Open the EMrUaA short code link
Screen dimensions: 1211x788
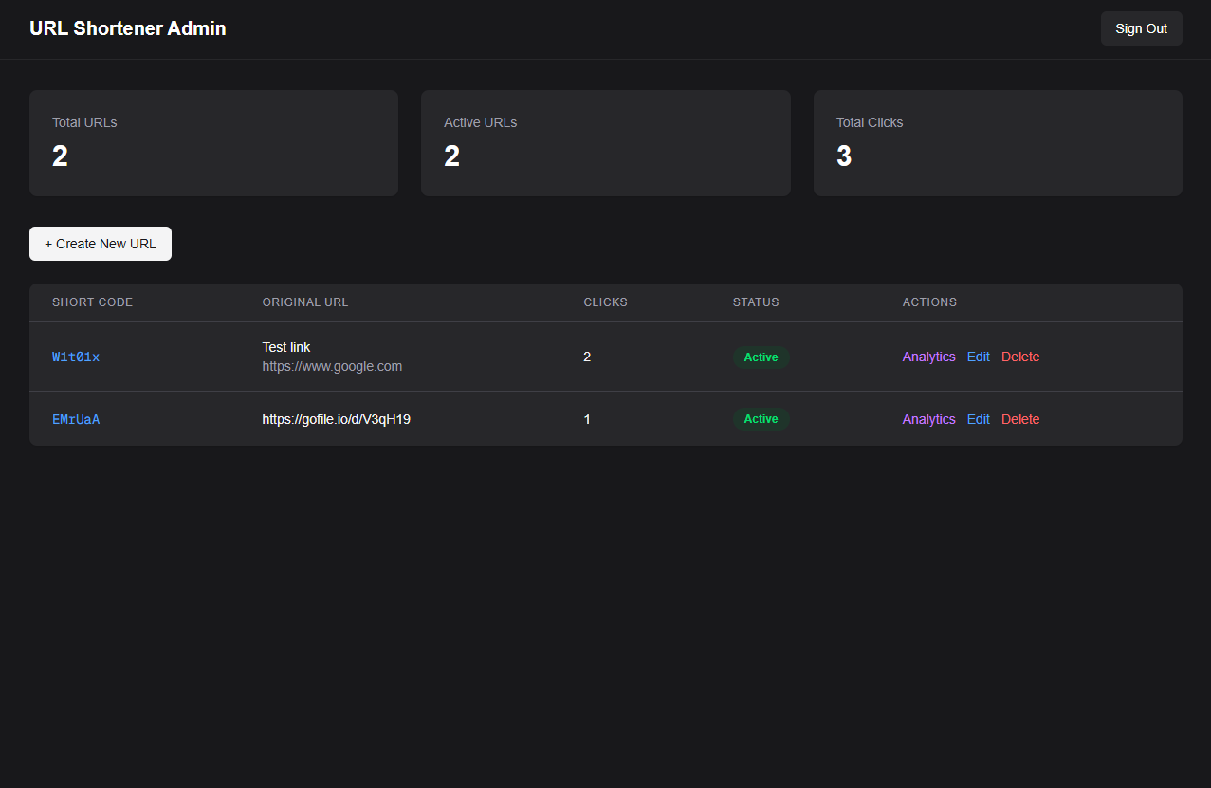(x=76, y=419)
